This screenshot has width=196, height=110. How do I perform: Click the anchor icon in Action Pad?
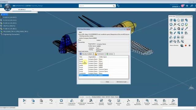click(x=175, y=37)
